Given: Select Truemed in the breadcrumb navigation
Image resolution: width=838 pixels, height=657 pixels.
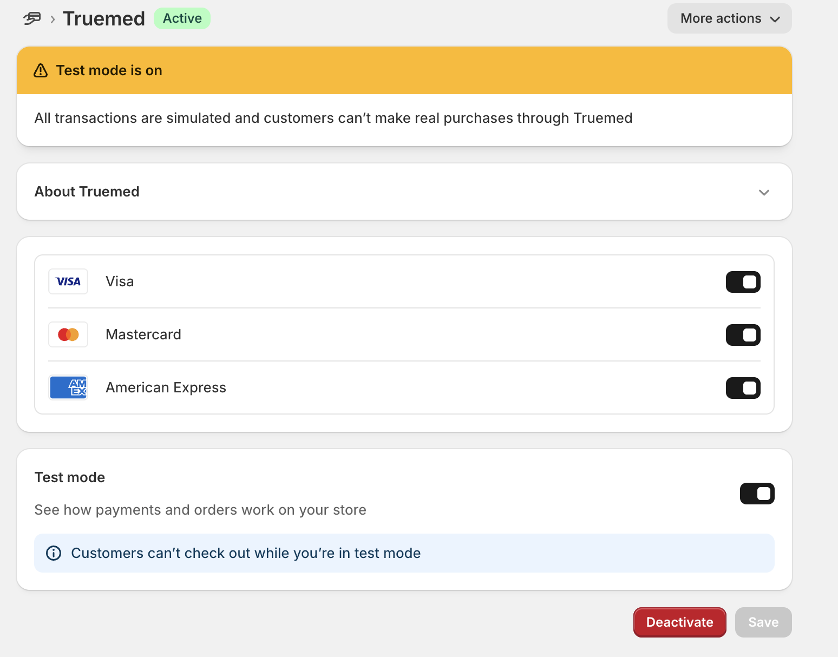Looking at the screenshot, I should pos(104,18).
